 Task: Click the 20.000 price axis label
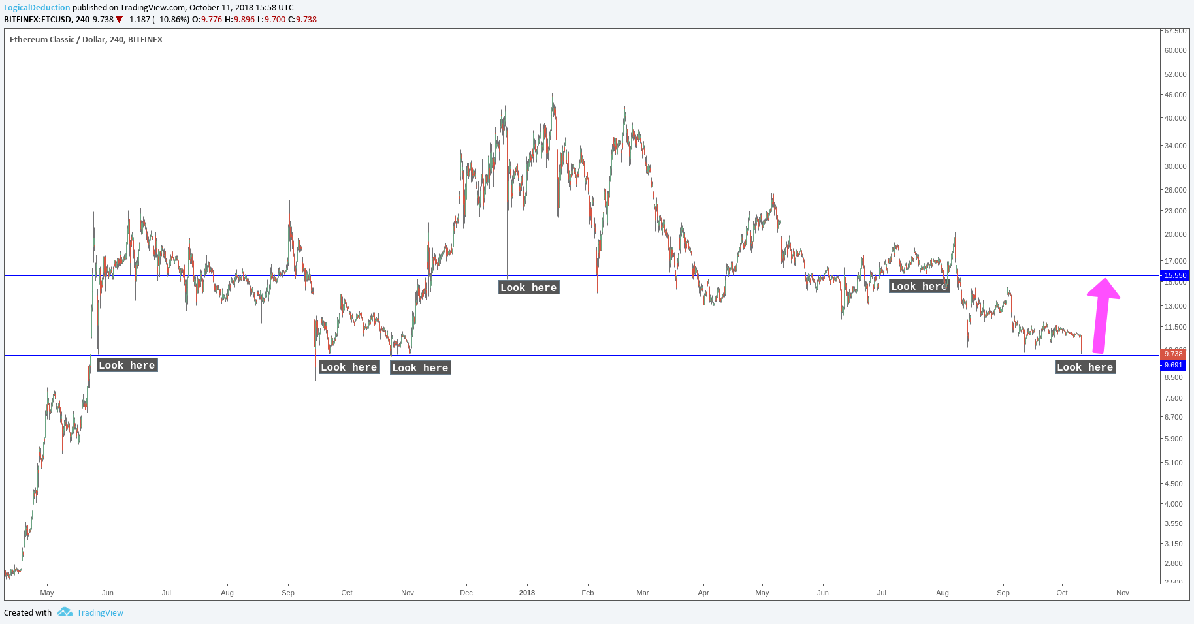coord(1175,234)
